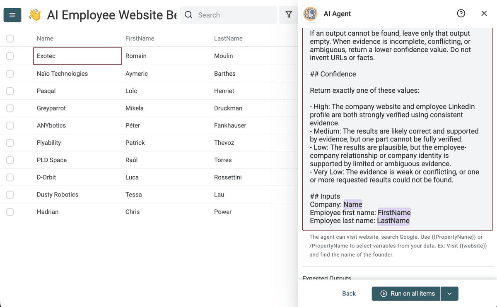The image size is (497, 307).
Task: Expand the Run on all items dropdown arrow
Action: coord(449,294)
